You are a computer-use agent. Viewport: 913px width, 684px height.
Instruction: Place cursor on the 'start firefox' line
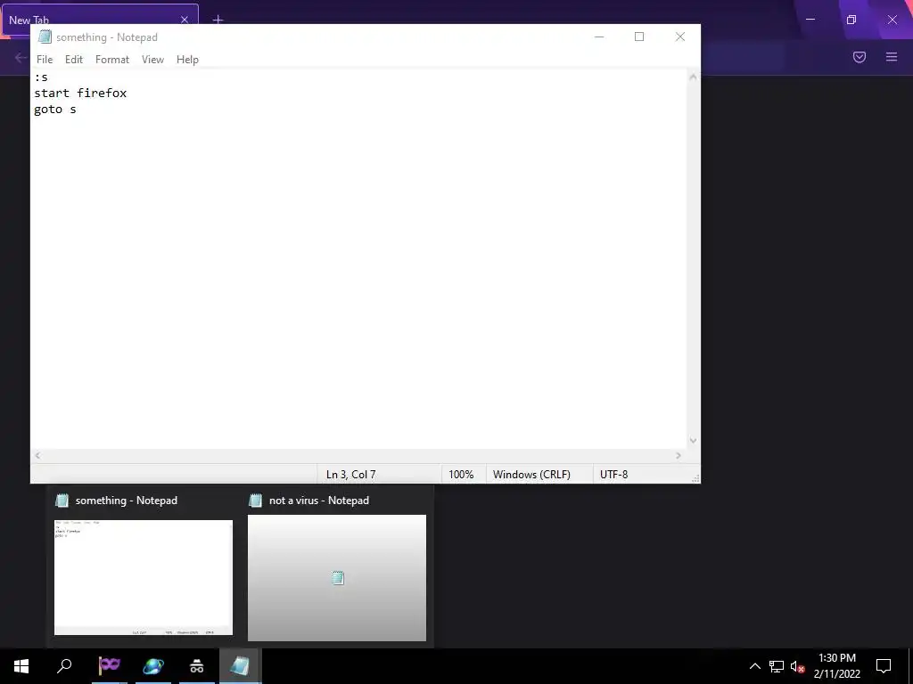pos(80,93)
